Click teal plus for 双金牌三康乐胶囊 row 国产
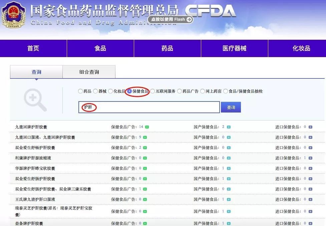The height and width of the screenshot is (226, 326). point(229,189)
